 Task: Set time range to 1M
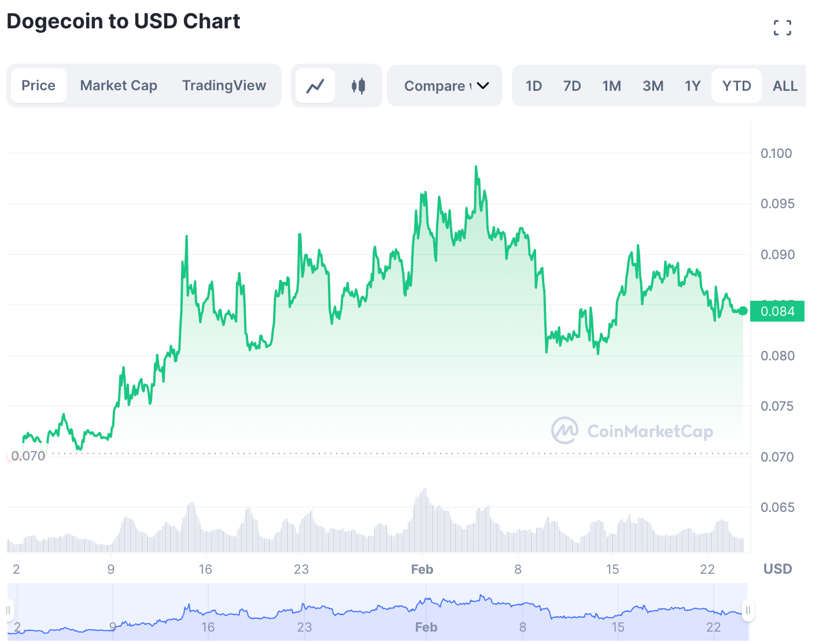[x=611, y=86]
